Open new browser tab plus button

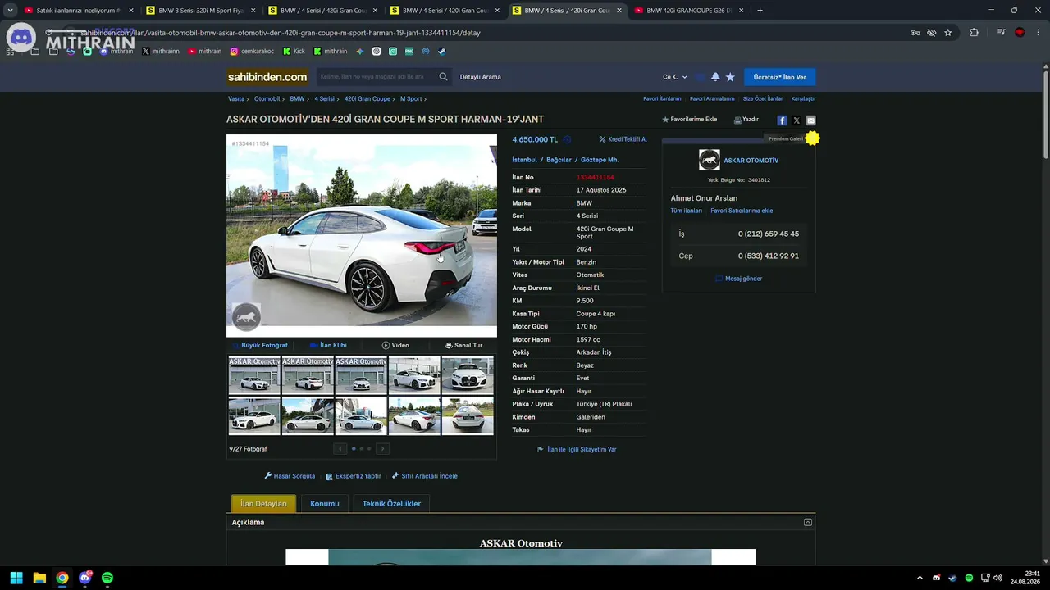point(760,11)
